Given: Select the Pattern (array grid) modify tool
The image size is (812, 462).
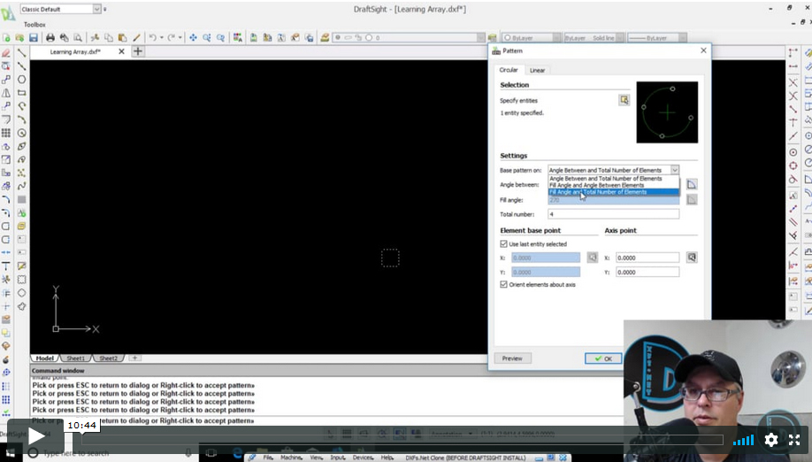Looking at the screenshot, I should [x=6, y=133].
